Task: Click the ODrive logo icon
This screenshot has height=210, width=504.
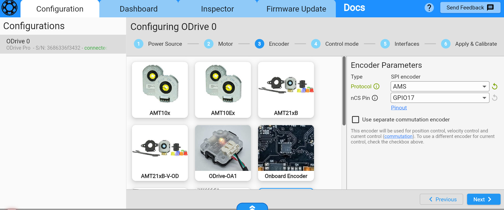Action: 9,8
